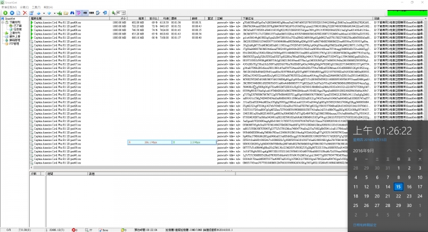This screenshot has height=232, width=428.
Task: Select the part06.rar download row
Action: (x=228, y=23)
